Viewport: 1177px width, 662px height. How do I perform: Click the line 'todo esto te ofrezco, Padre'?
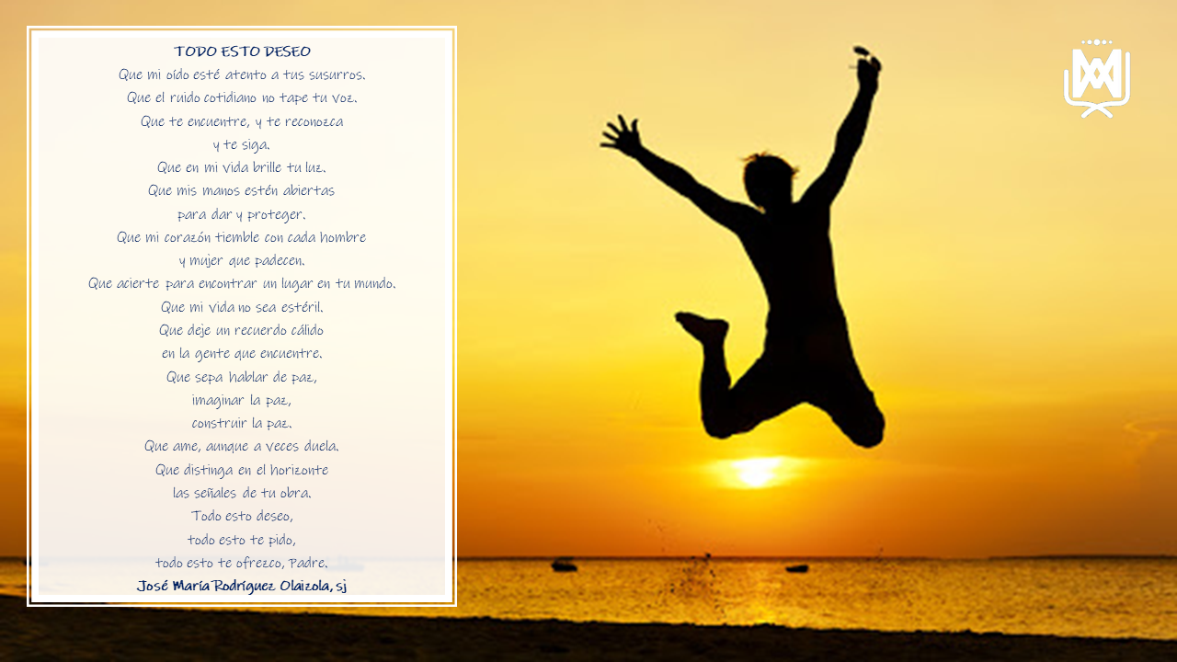pos(242,563)
